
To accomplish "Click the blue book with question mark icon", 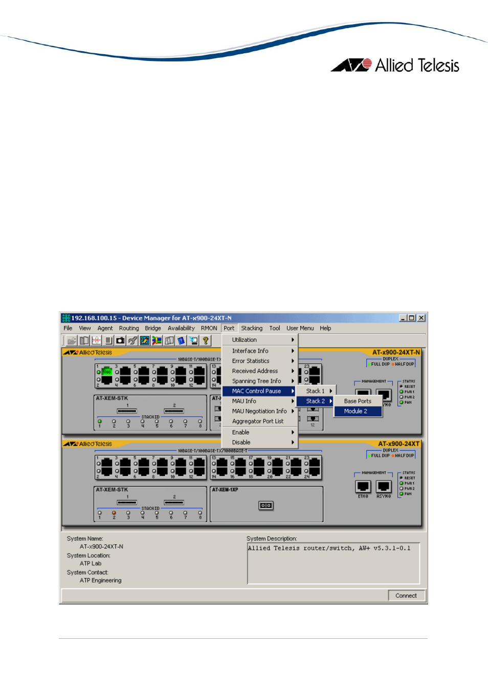I will 181,340.
